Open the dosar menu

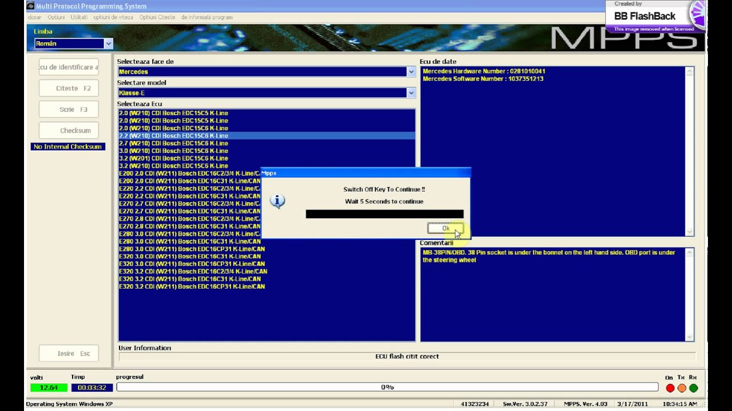pos(34,17)
